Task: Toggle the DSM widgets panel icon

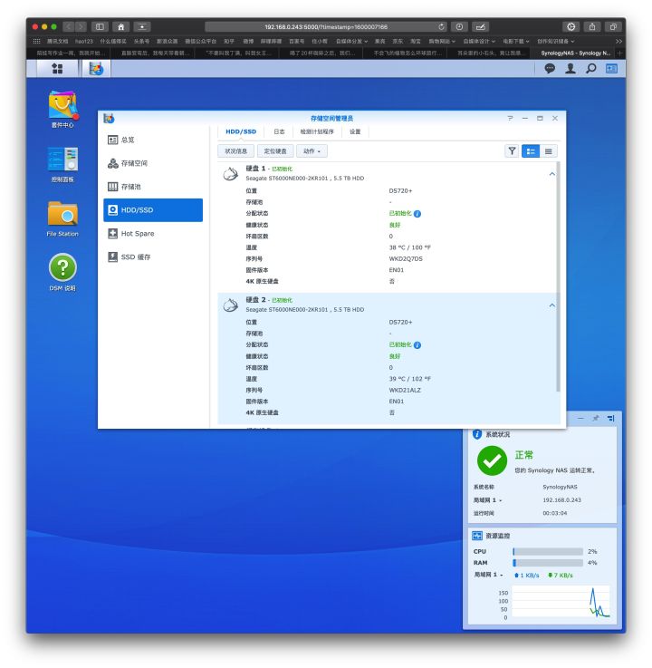Action: tap(611, 68)
